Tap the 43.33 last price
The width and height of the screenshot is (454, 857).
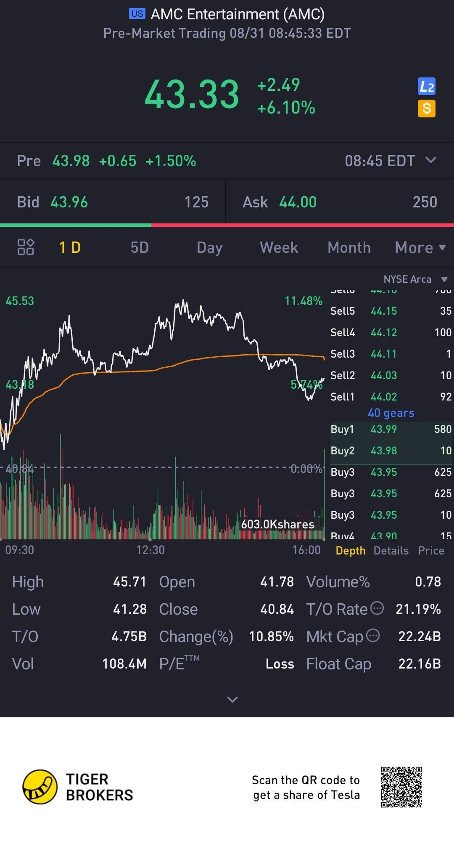pos(192,95)
